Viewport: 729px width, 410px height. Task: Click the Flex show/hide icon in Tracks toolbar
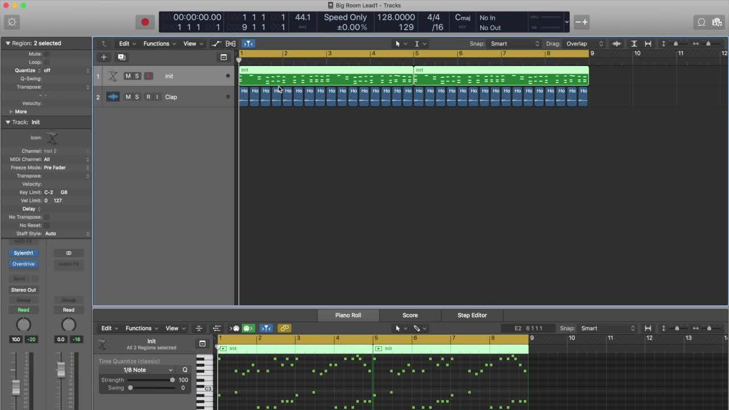click(231, 44)
